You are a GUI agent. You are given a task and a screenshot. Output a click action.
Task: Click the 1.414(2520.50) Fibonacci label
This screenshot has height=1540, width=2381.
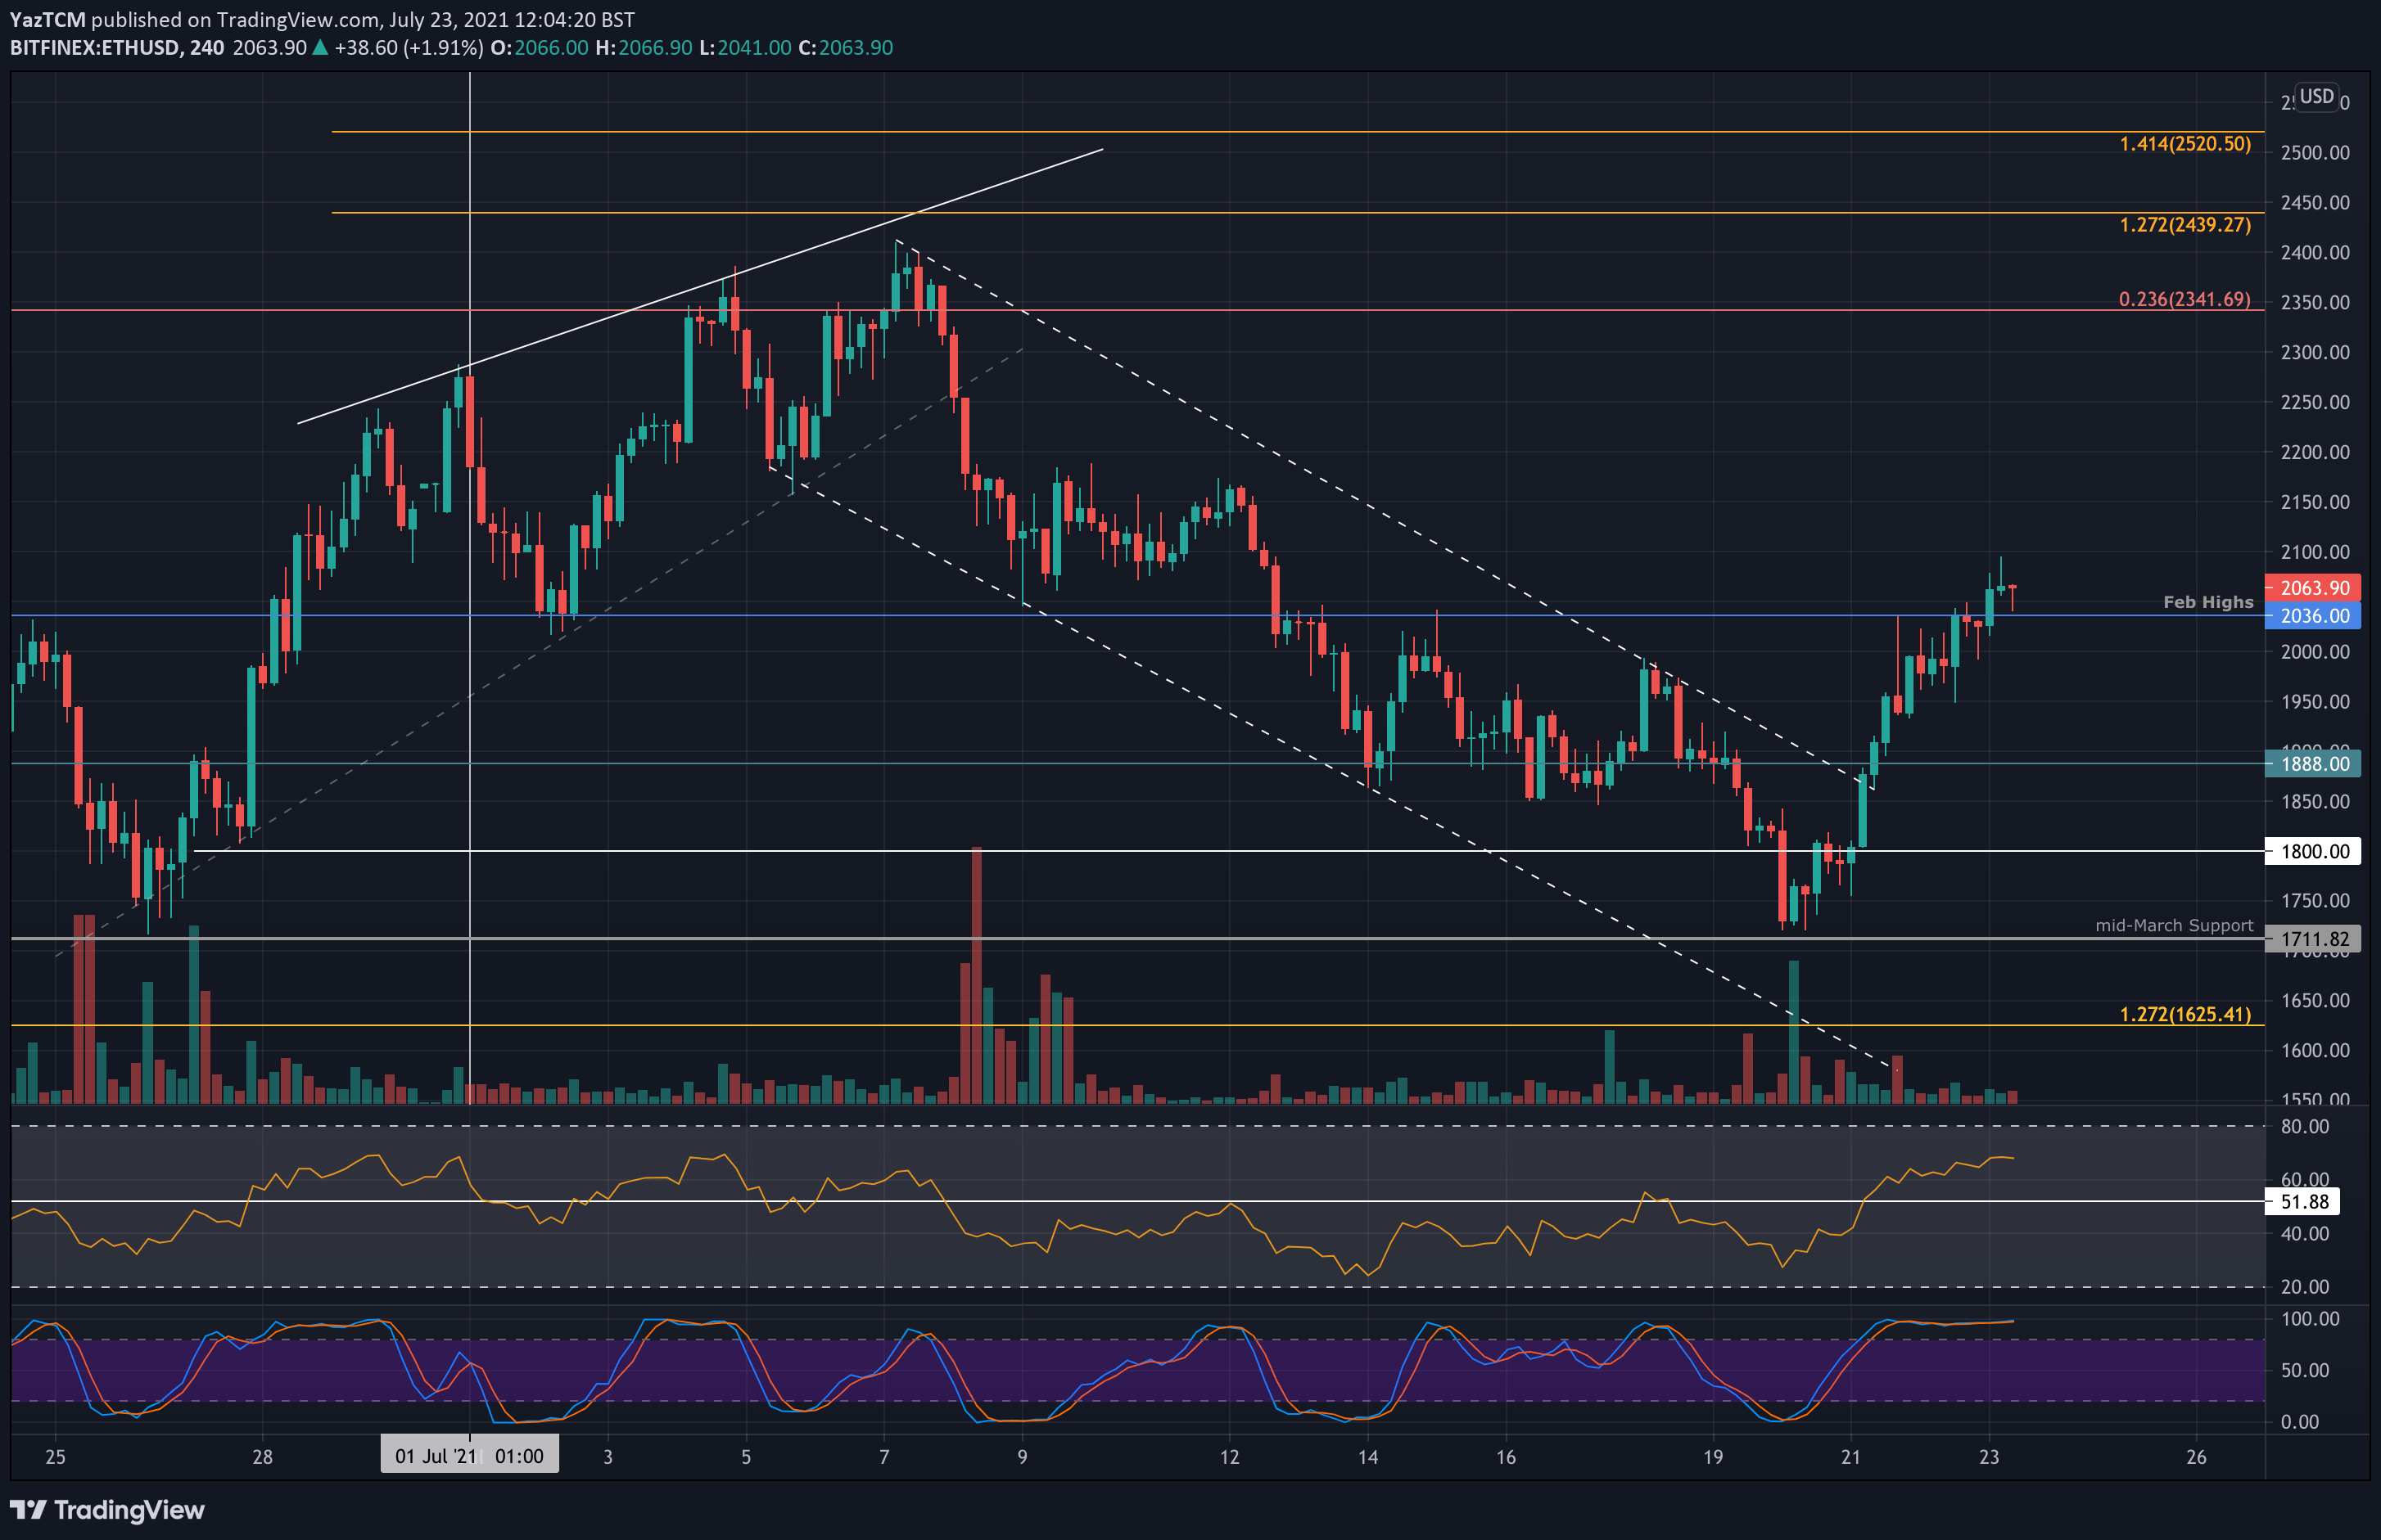click(2185, 144)
